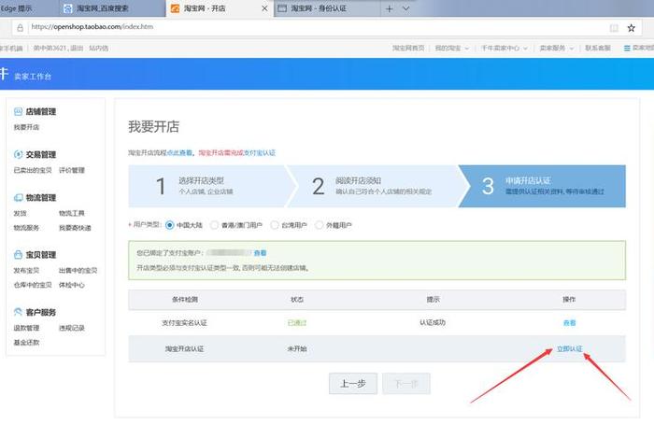Click the 物流管理 truck icon

click(18, 198)
